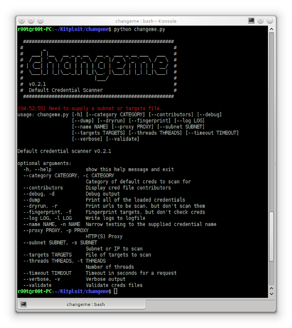Click the red error 'Need to supply a subnet or targets file.'

105,108
